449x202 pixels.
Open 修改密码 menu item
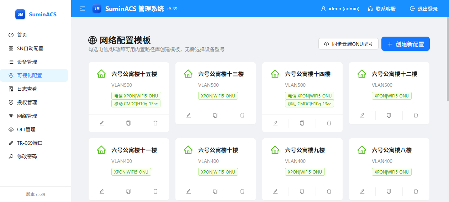(x=34, y=156)
